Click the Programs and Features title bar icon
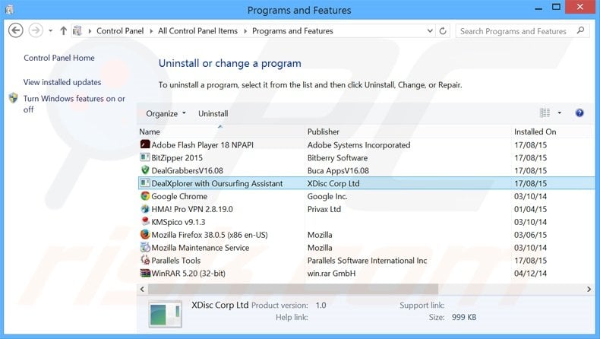Viewport: 600px width, 339px height. tap(10, 9)
